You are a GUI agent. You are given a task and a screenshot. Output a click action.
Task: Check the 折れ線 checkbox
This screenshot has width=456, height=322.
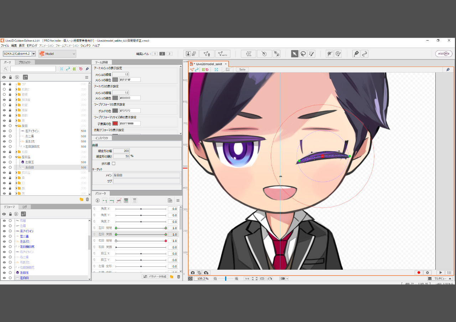(x=114, y=163)
